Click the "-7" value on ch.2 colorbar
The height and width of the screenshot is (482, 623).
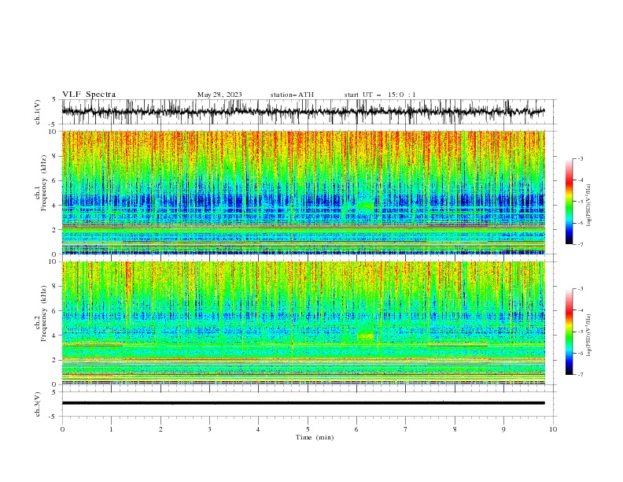click(581, 374)
